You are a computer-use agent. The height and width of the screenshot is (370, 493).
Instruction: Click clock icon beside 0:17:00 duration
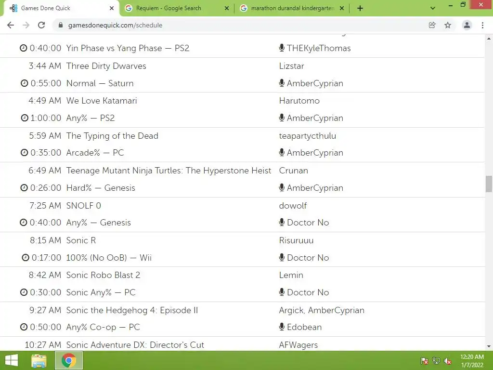pyautogui.click(x=25, y=258)
